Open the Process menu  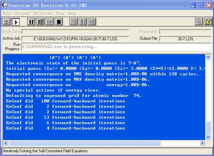point(22,13)
